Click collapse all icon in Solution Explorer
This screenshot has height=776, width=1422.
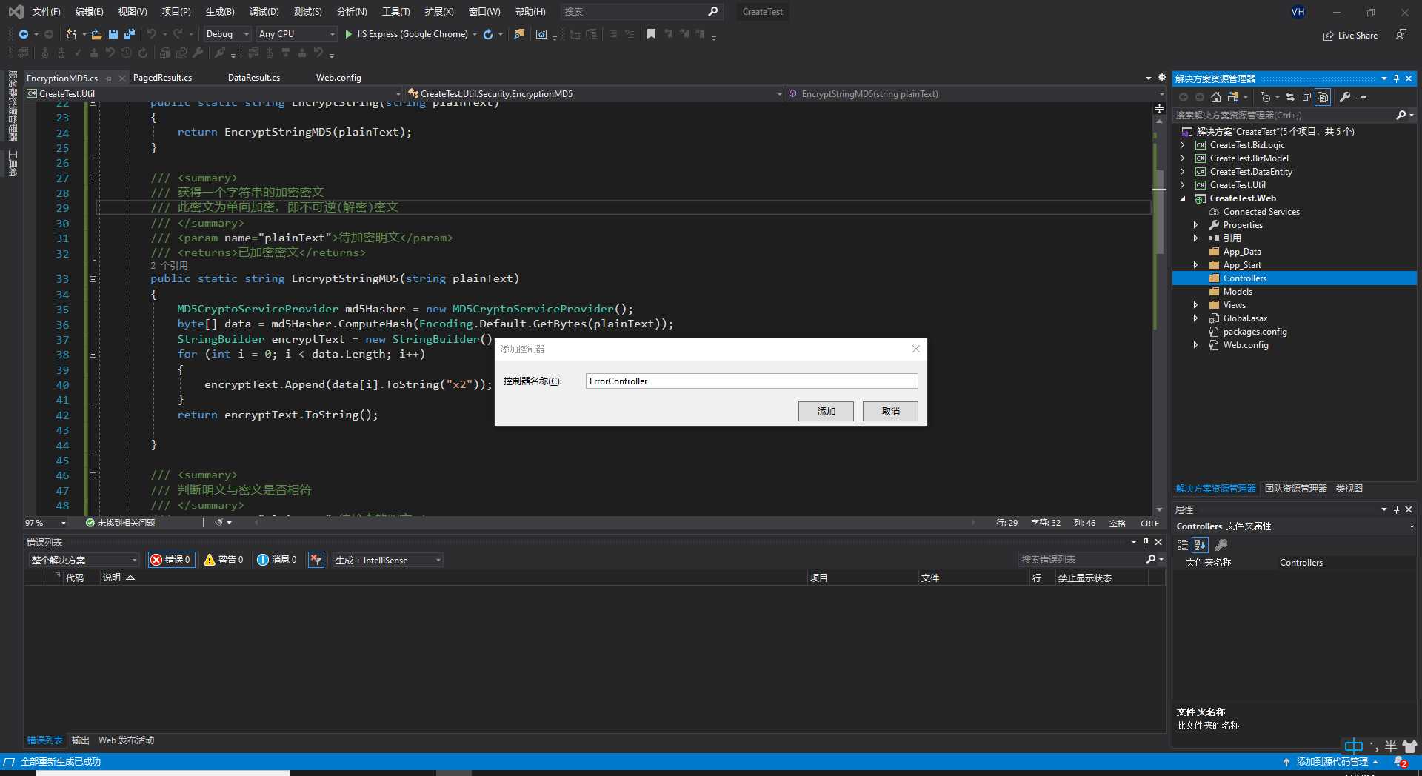point(1306,97)
